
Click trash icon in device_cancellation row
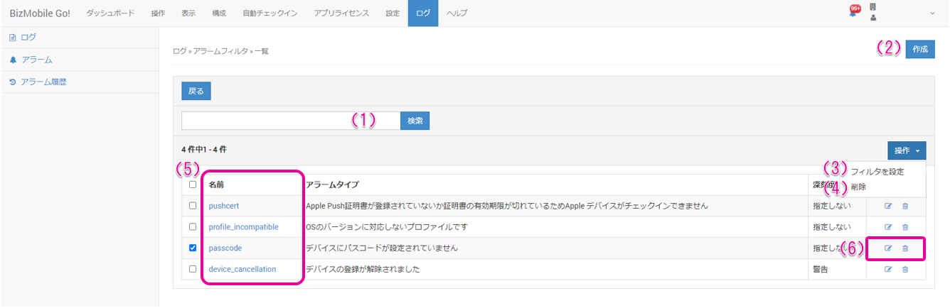pyautogui.click(x=905, y=270)
